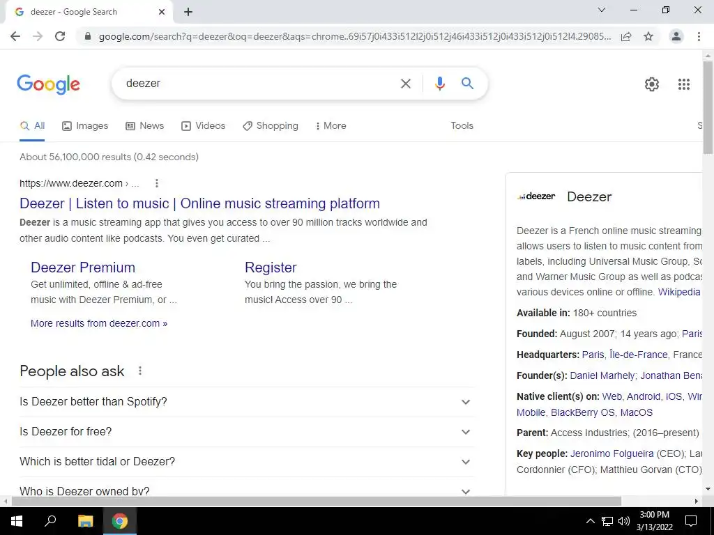Screen dimensions: 714x535
Task: Show hidden system tray icons chevron
Action: pos(590,521)
